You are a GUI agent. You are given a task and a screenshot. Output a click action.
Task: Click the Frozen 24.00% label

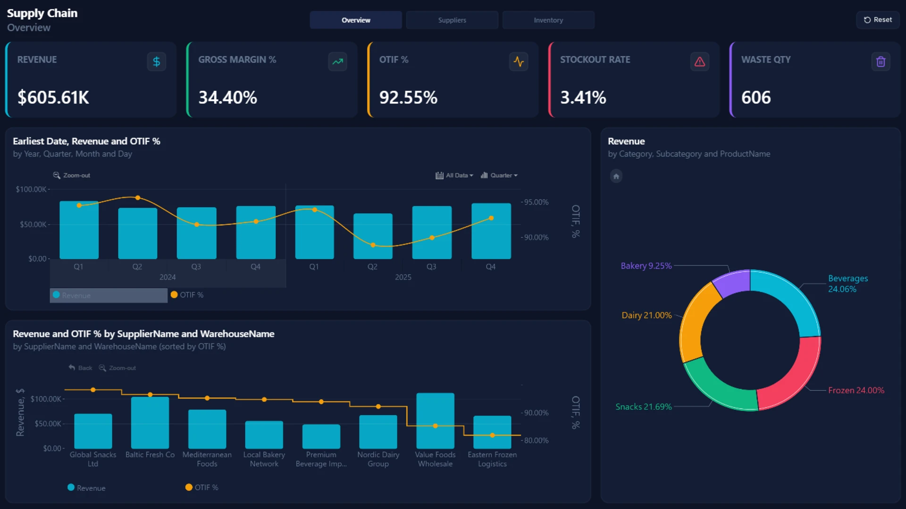point(856,390)
